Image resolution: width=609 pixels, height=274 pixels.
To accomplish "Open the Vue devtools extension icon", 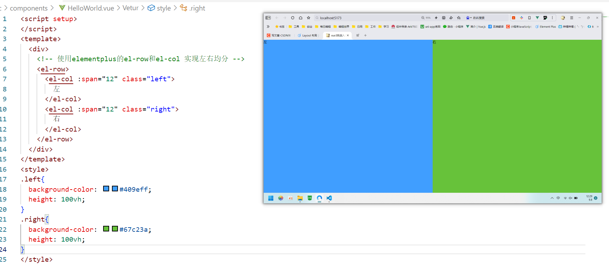I will 537,18.
